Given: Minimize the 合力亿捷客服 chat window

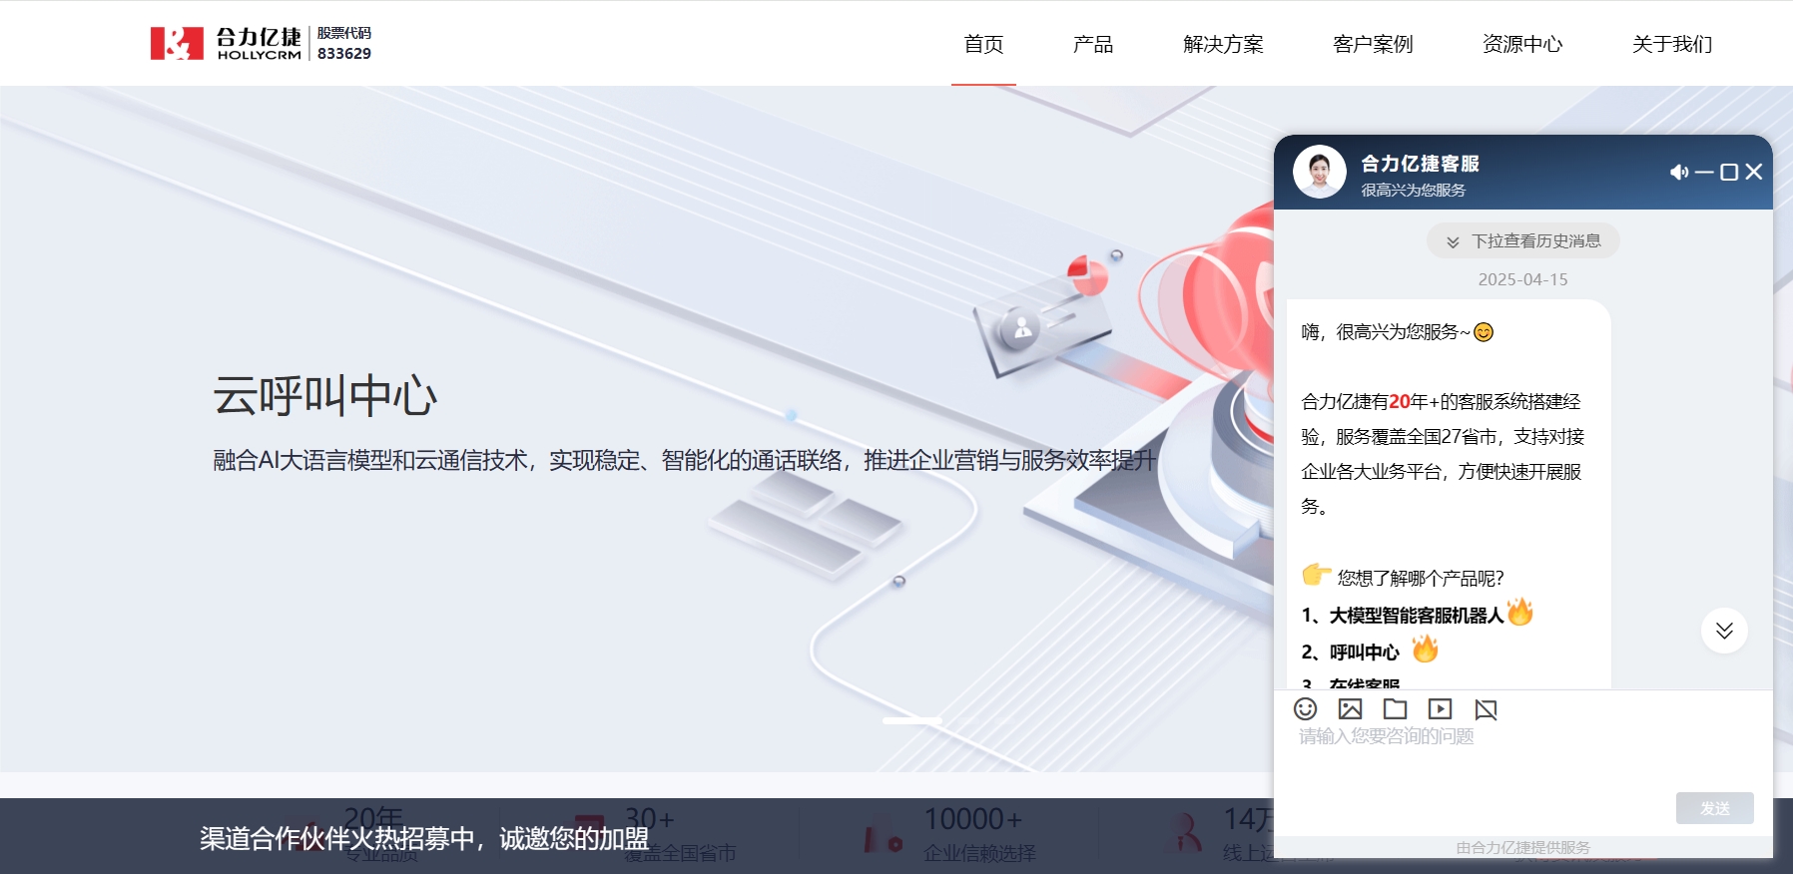Looking at the screenshot, I should click(x=1704, y=172).
